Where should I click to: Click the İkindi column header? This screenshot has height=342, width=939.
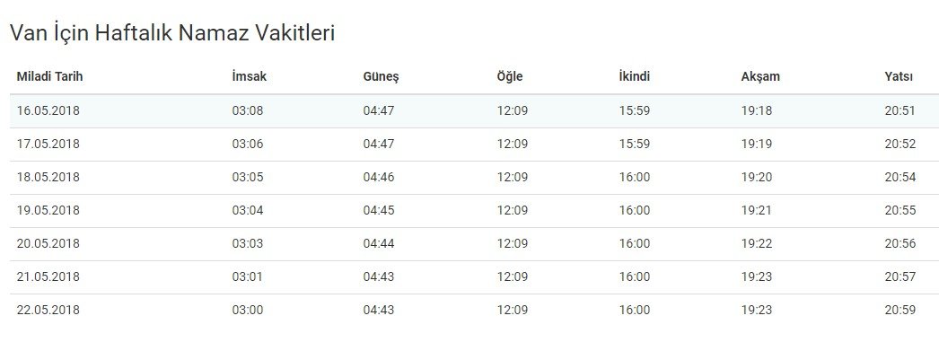click(x=634, y=76)
